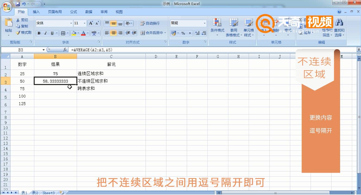361x195 pixels.
Task: Toggle middle vertical alignment
Action: click(113, 23)
